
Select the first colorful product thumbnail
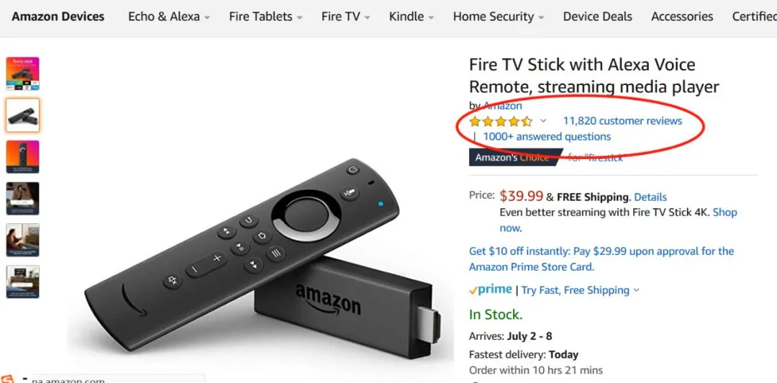[x=23, y=73]
